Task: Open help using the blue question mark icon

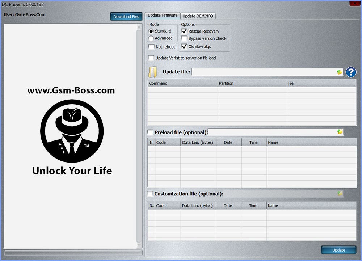Action: [351, 72]
